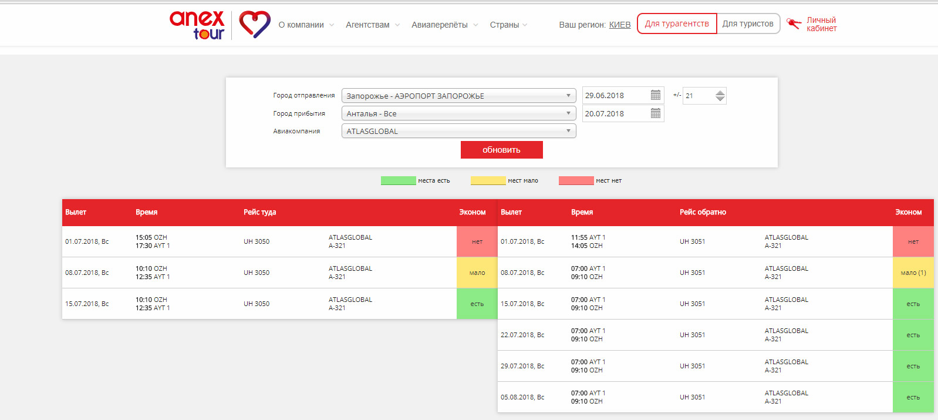Click 'есть' economy cell for outbound 15.07.2018
The width and height of the screenshot is (938, 420).
pyautogui.click(x=477, y=304)
